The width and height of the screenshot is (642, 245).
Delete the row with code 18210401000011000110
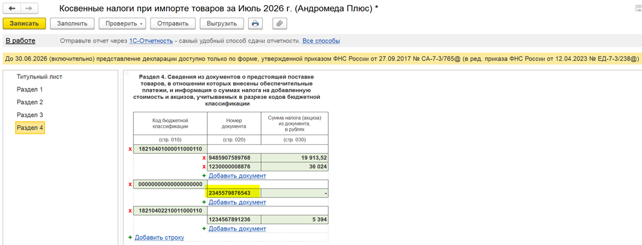[130, 149]
